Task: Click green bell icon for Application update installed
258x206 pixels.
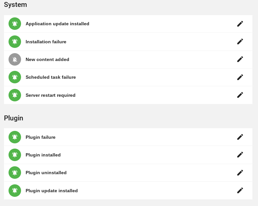Action: pyautogui.click(x=15, y=24)
